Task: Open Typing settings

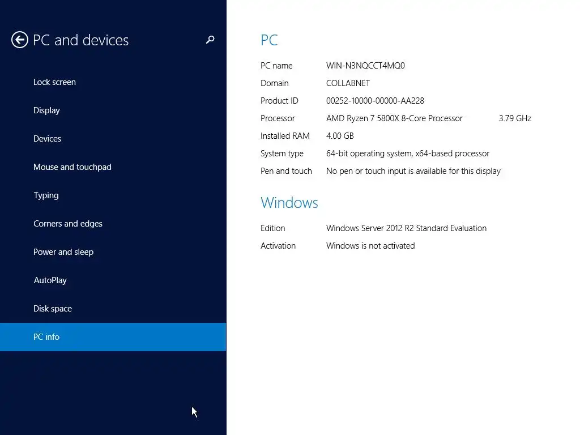Action: 113,195
